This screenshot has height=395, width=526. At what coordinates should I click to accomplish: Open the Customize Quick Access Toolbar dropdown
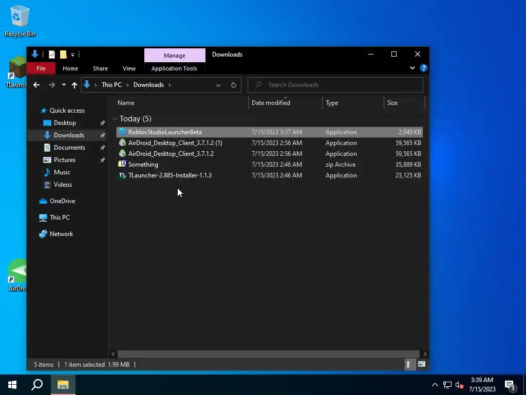[x=72, y=55]
